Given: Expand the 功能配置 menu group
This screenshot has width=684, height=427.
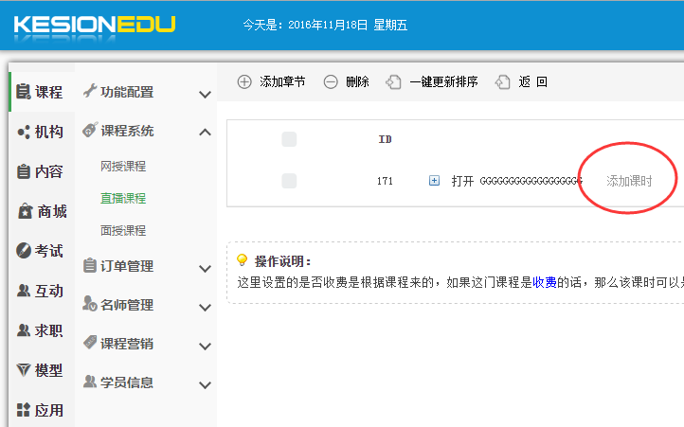Looking at the screenshot, I should coord(205,94).
